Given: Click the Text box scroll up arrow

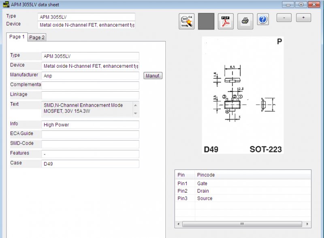Looking at the screenshot, I should (136, 105).
